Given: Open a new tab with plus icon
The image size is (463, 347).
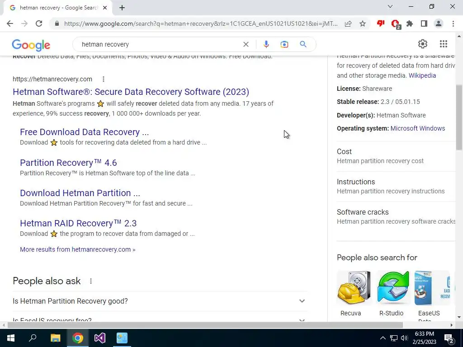Looking at the screenshot, I should pyautogui.click(x=122, y=8).
